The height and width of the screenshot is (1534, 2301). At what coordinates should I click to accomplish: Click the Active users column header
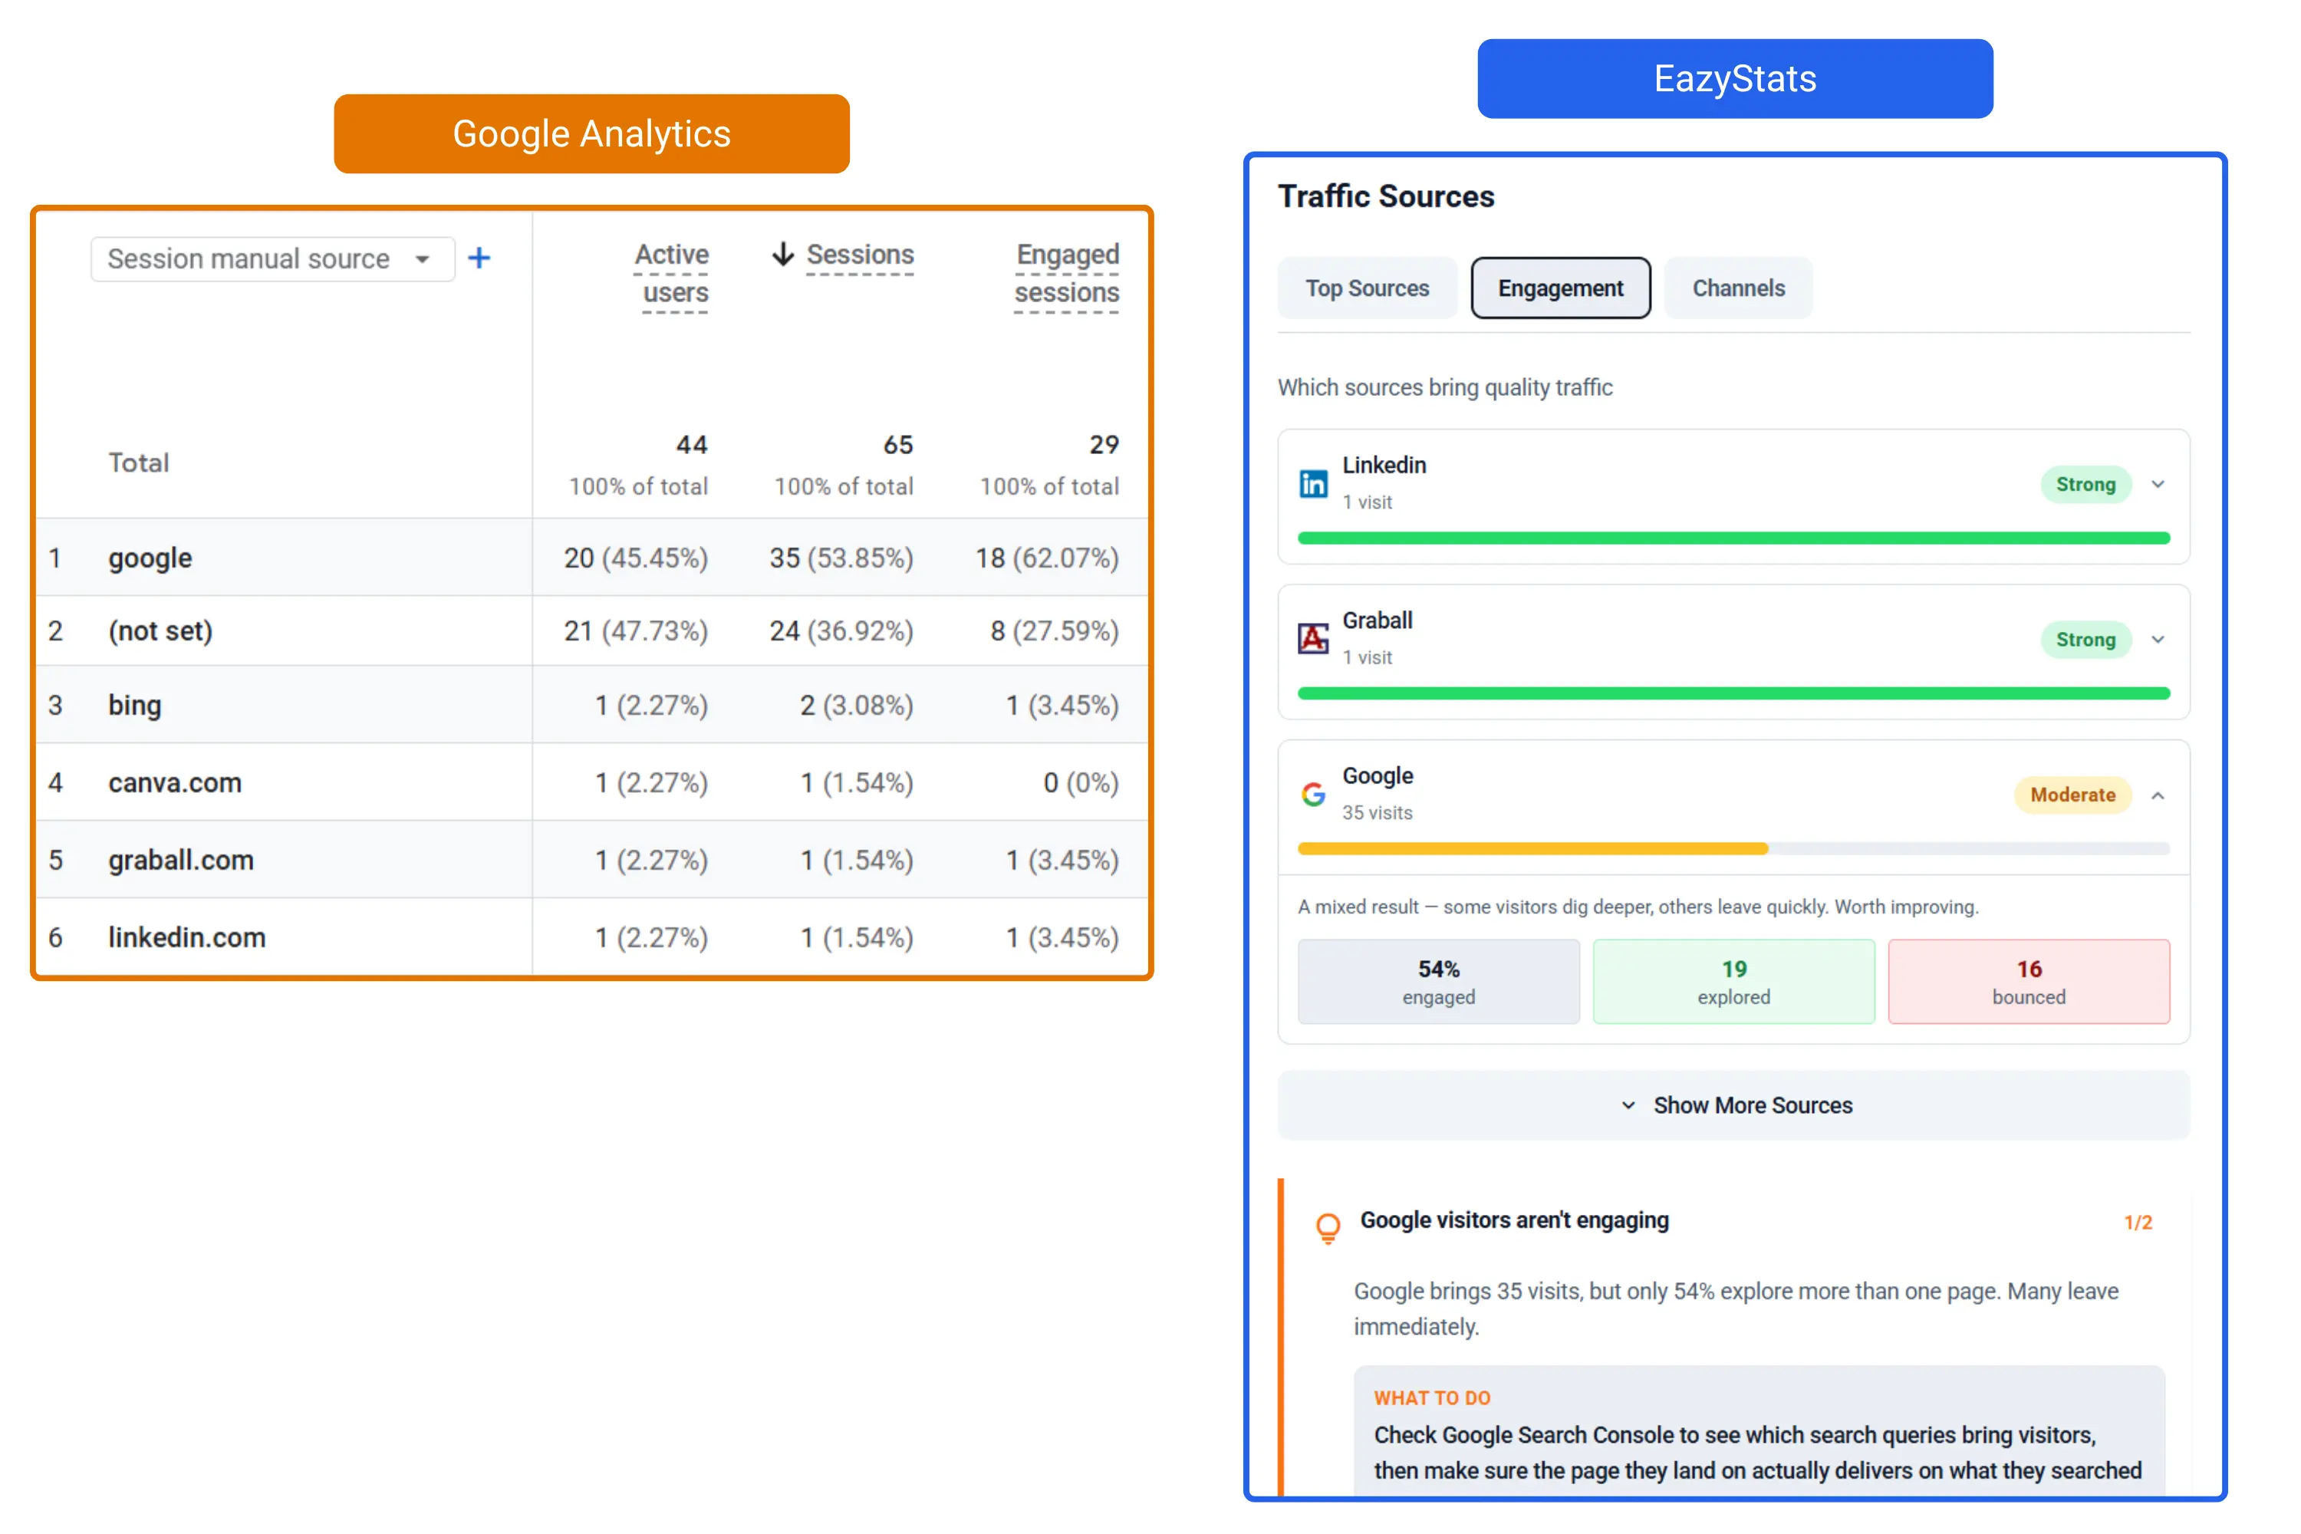(672, 274)
